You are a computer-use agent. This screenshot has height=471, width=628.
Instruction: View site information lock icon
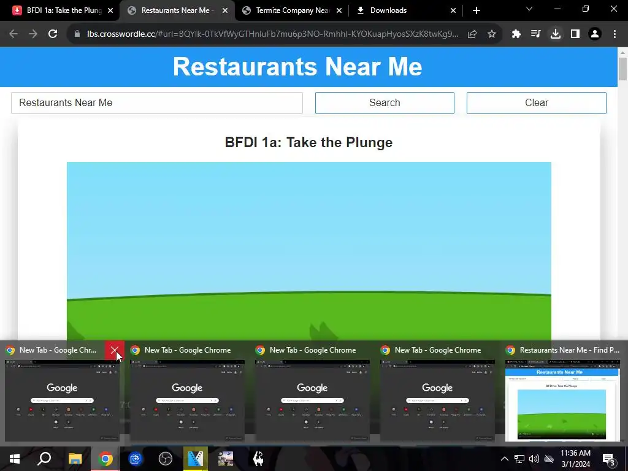[77, 34]
